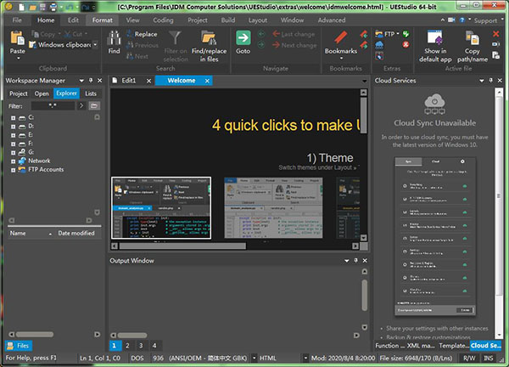
Task: Pin the Workspace Manager panel
Action: point(91,81)
